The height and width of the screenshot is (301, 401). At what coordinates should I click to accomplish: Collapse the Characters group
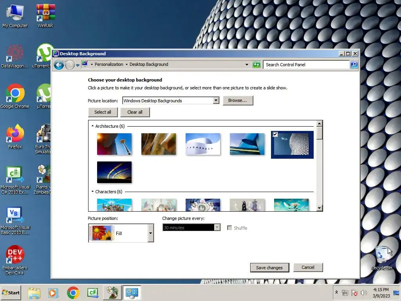coord(92,191)
